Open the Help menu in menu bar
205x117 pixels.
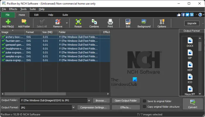[x=42, y=9]
